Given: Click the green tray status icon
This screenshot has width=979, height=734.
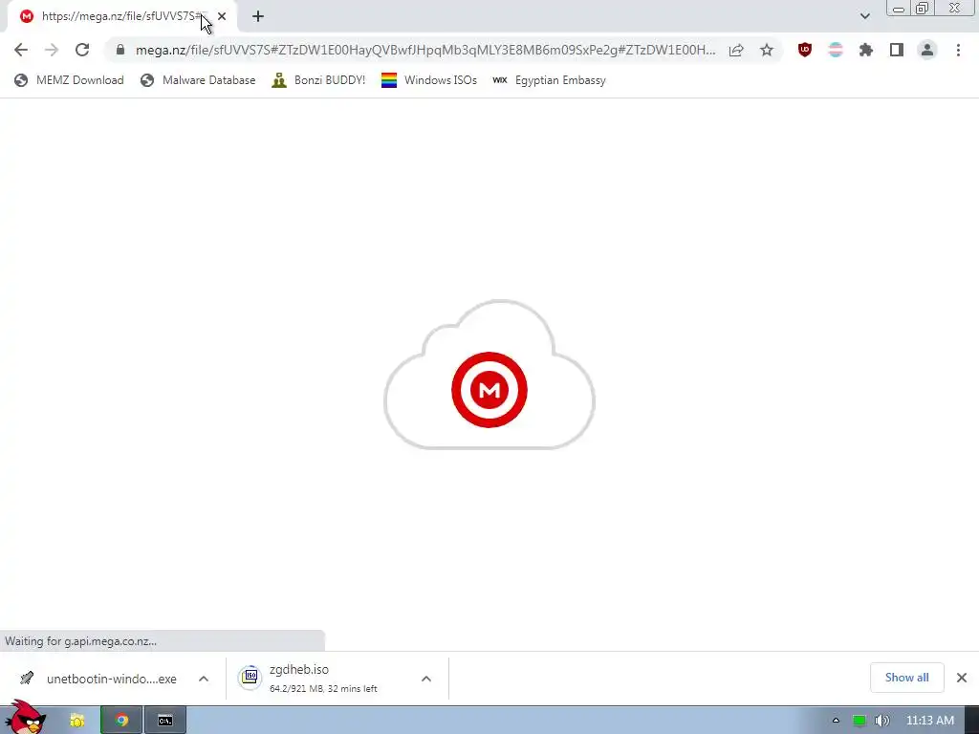Looking at the screenshot, I should coord(859,721).
